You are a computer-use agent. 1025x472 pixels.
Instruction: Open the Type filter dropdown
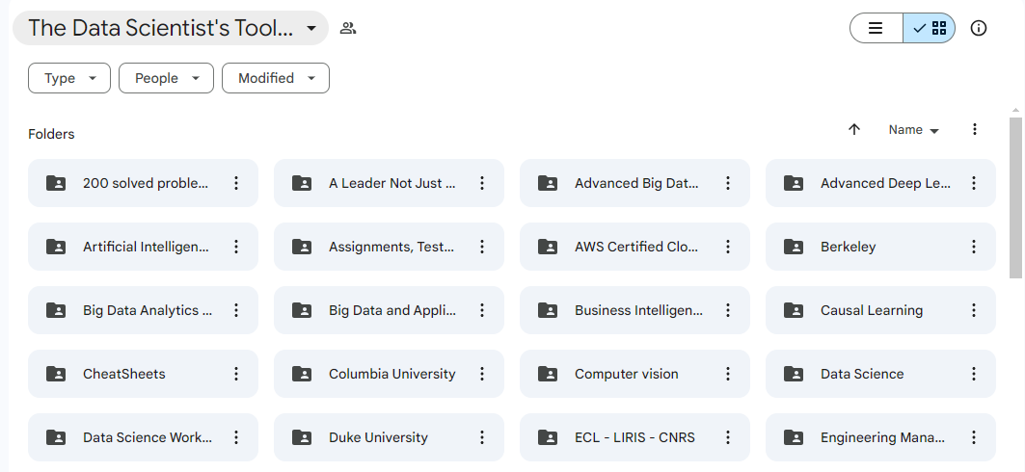click(x=69, y=78)
